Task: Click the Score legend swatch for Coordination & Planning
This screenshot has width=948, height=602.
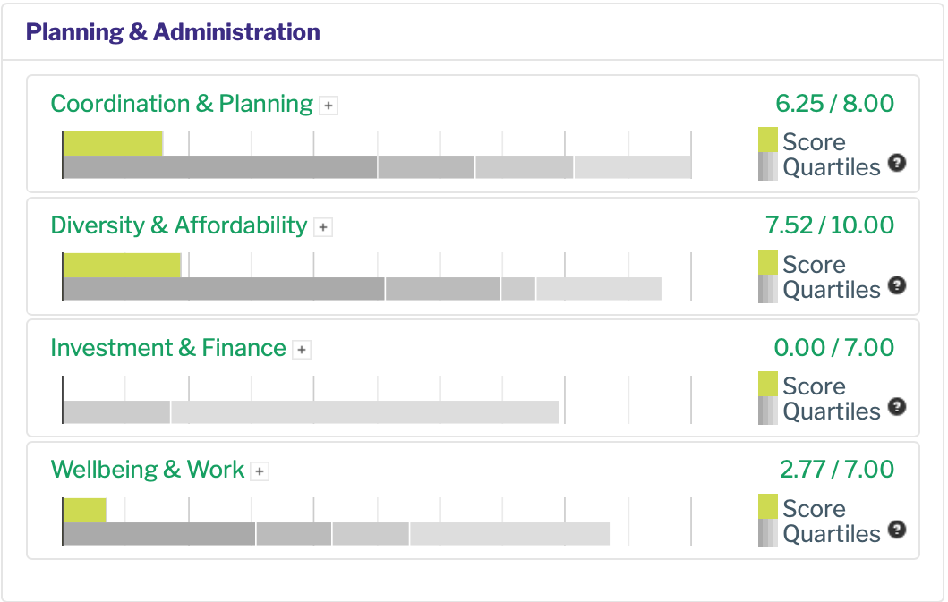Action: (765, 140)
